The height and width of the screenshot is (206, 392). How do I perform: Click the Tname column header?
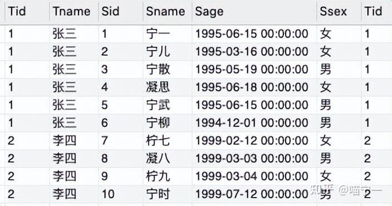(73, 12)
